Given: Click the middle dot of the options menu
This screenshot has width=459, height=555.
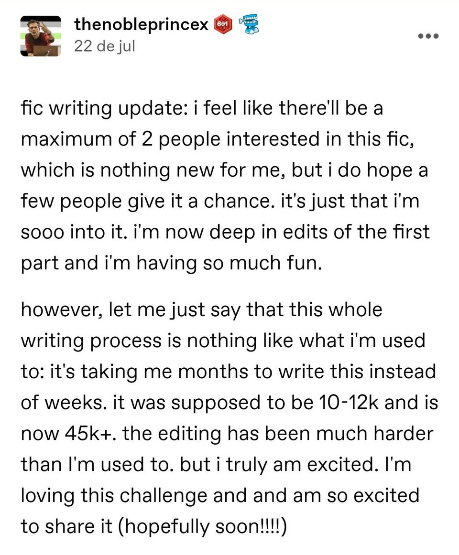Looking at the screenshot, I should tap(428, 35).
